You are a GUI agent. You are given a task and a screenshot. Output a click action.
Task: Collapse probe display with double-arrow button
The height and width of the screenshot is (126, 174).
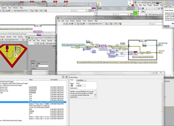(67, 77)
